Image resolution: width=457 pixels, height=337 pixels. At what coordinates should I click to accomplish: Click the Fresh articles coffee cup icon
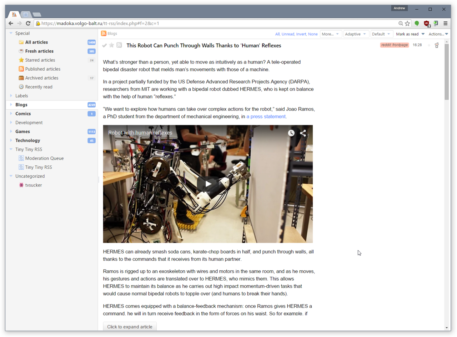coord(21,51)
